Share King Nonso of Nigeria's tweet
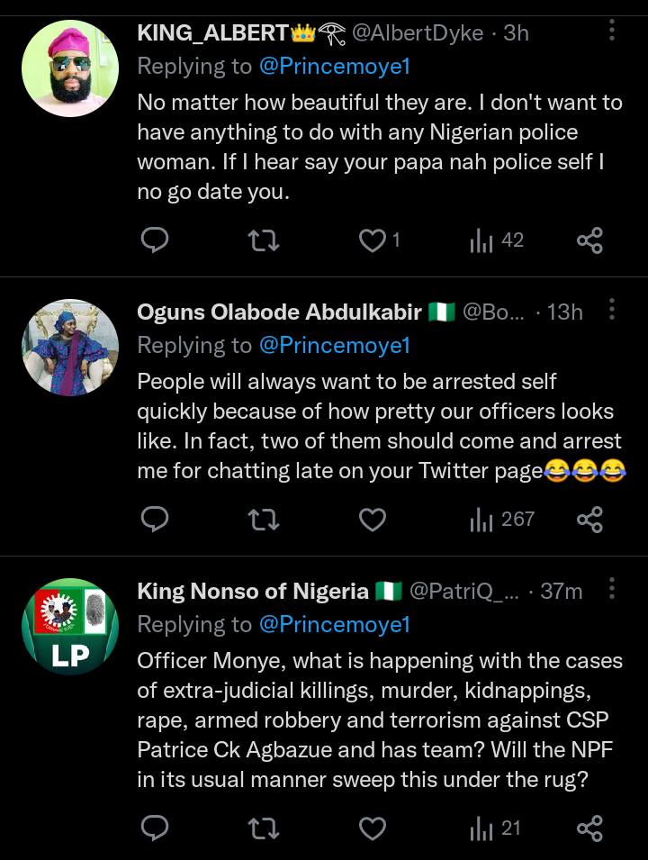The width and height of the screenshot is (648, 860). 589,828
